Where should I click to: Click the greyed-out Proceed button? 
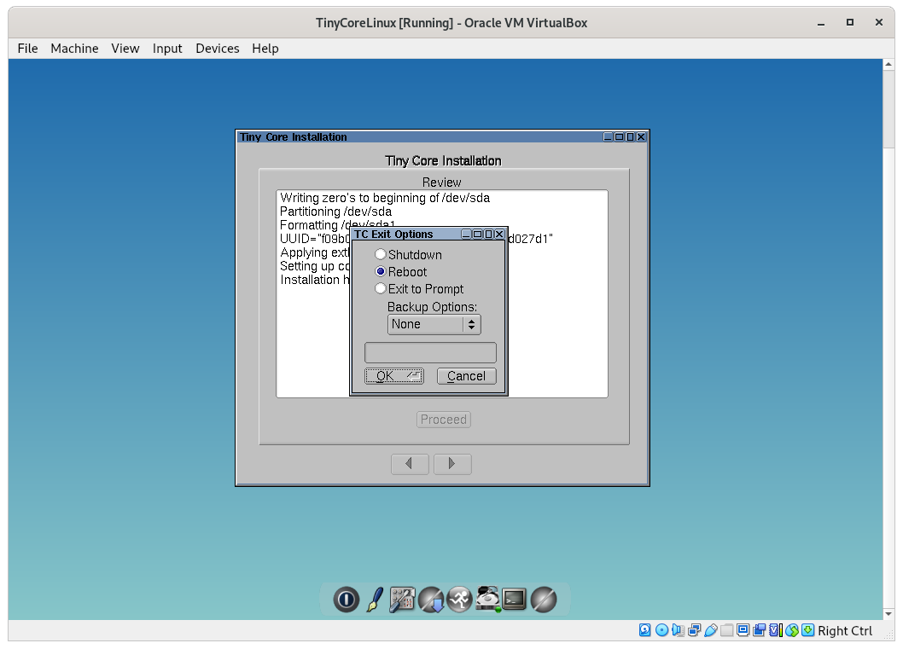pos(444,420)
